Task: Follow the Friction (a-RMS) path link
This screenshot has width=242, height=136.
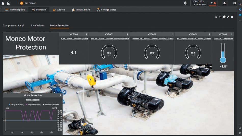Action: (110, 39)
